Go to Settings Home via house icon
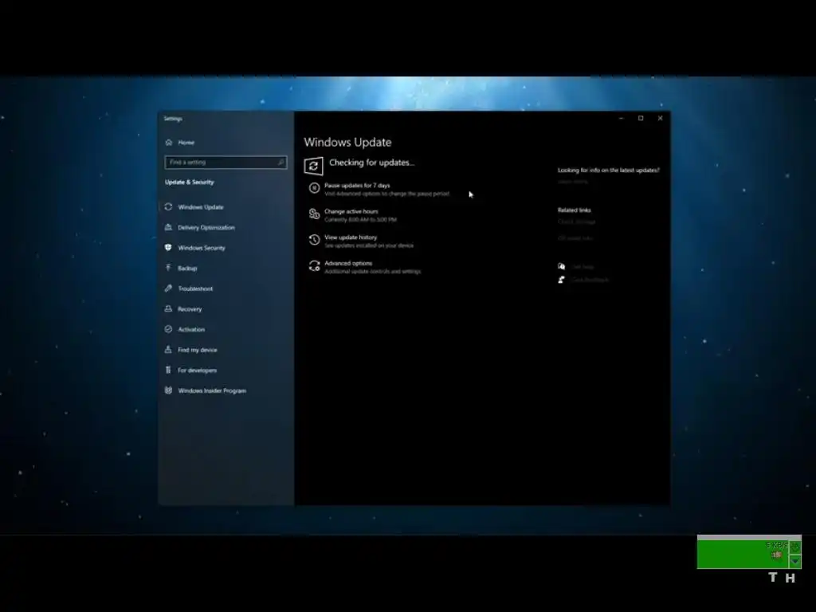816x612 pixels. pos(169,142)
